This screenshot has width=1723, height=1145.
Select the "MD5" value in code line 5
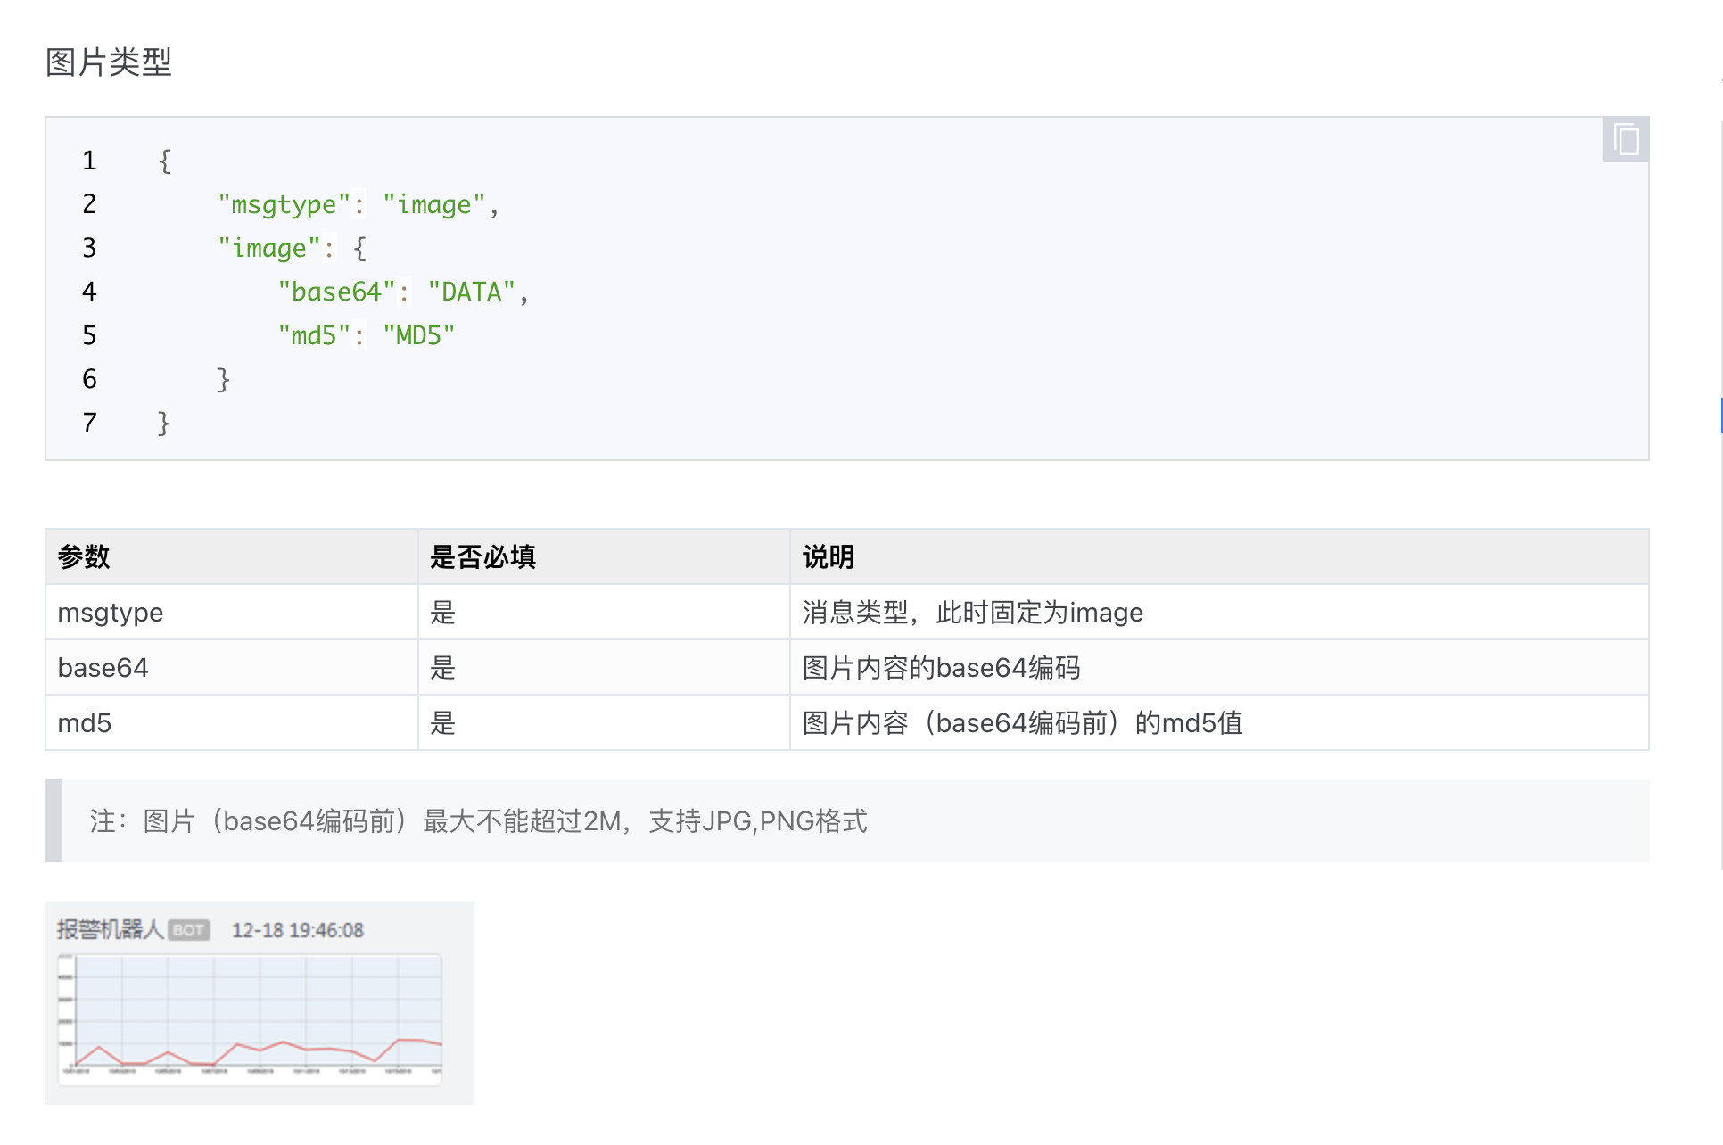click(418, 335)
